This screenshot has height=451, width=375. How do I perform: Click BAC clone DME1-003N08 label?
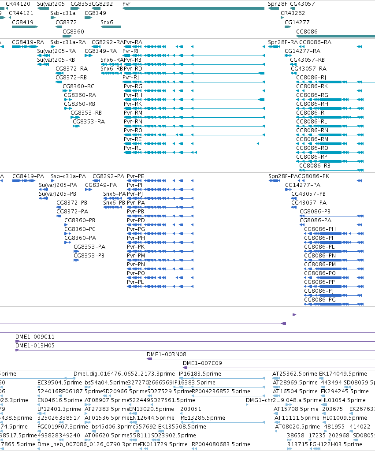[x=167, y=354]
